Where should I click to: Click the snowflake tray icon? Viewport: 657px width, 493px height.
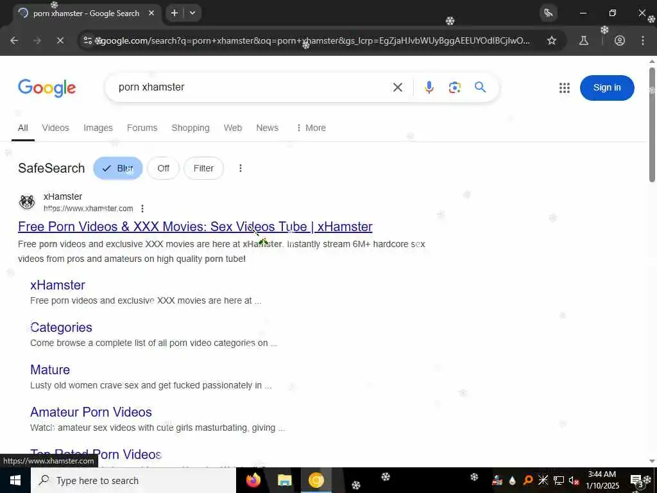[543, 480]
